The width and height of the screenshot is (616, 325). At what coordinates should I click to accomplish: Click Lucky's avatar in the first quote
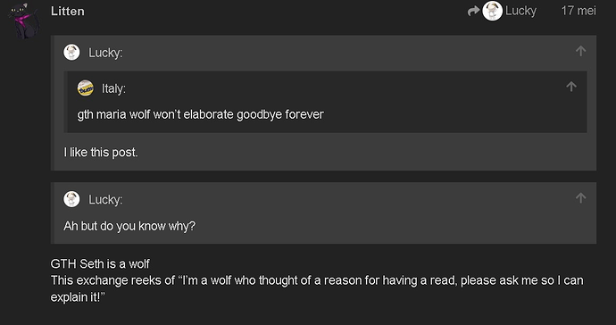pos(71,53)
